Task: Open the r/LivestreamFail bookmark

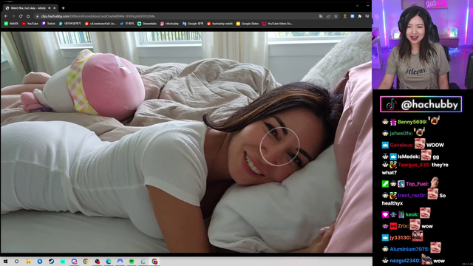Action: pyautogui.click(x=101, y=24)
